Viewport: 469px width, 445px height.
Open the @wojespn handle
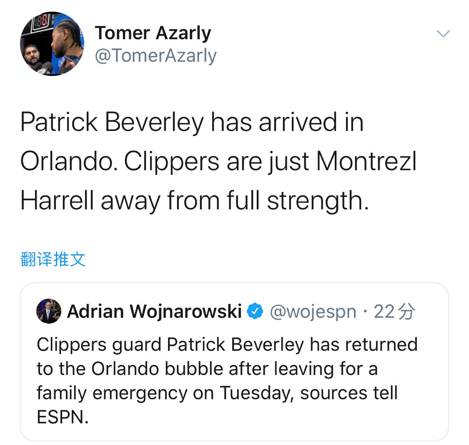313,311
